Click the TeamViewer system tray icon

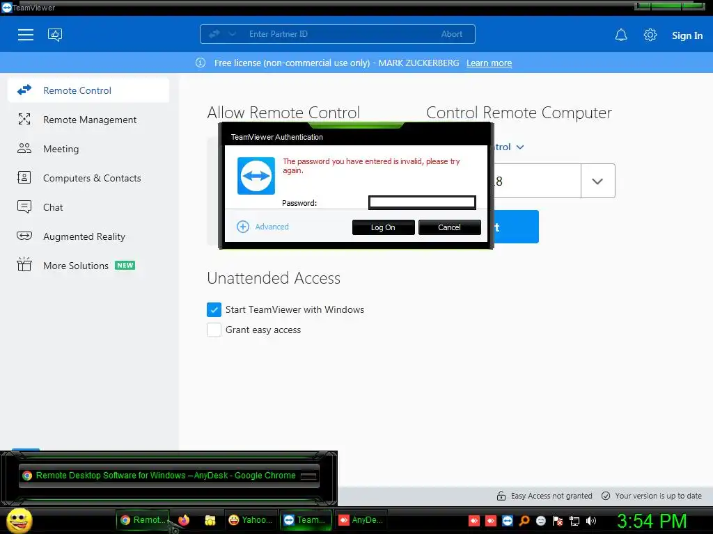click(508, 521)
